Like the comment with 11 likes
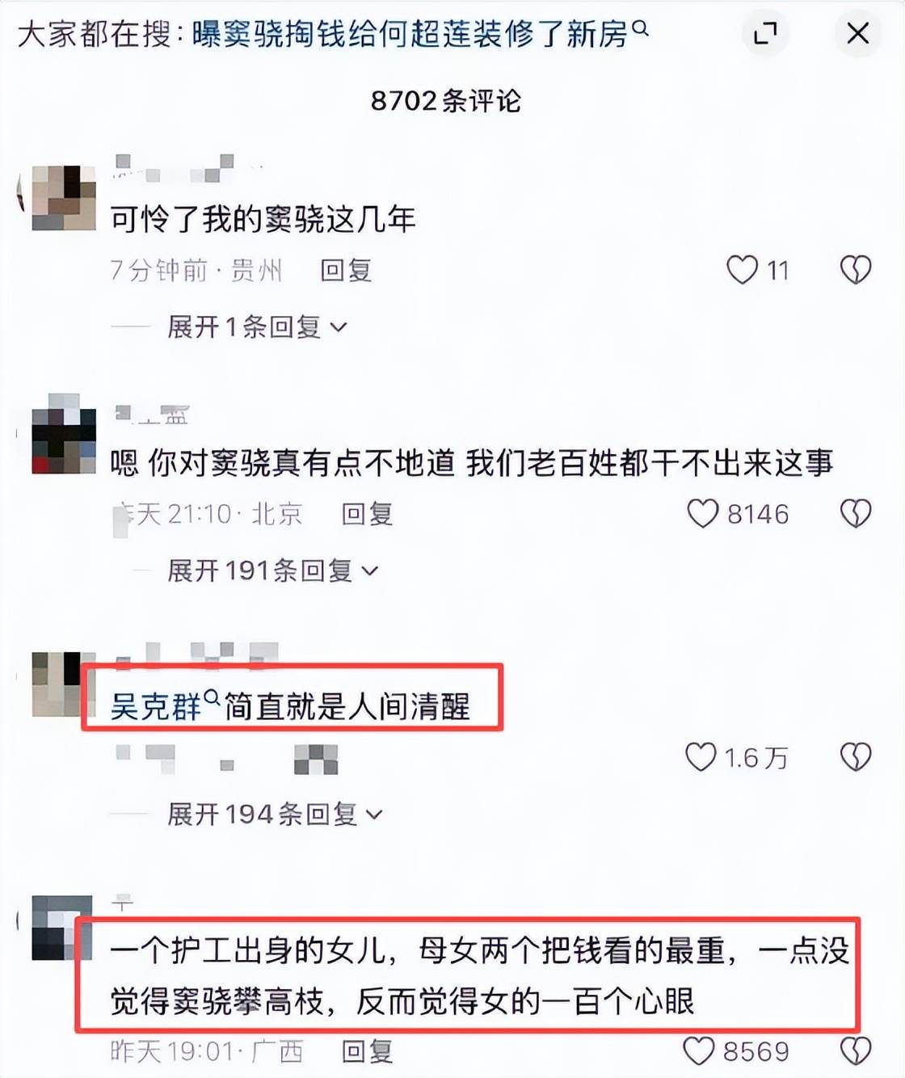This screenshot has height=1078, width=905. click(x=742, y=270)
